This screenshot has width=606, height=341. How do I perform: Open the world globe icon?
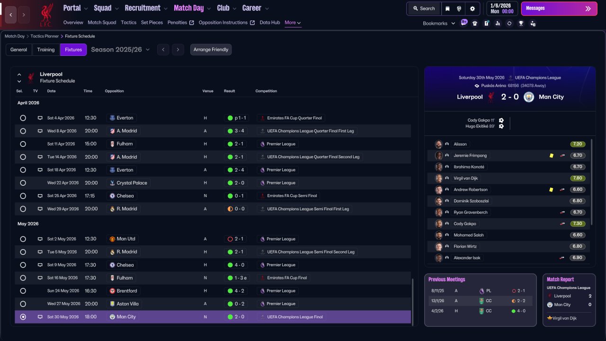459,9
